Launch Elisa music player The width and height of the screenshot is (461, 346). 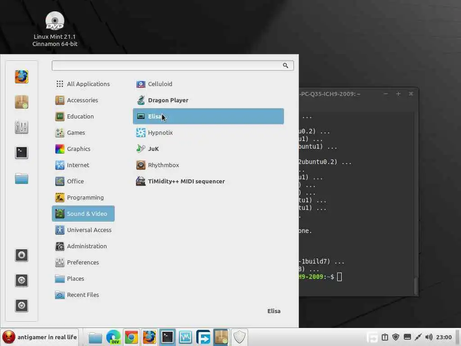pyautogui.click(x=208, y=116)
